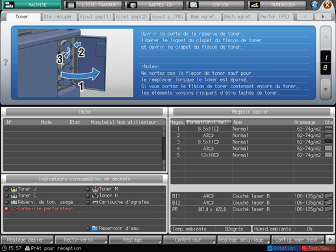Select the Perfor.(FS) tab

(276, 17)
